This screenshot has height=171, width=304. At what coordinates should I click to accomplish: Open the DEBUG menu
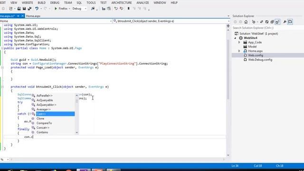(55, 3)
